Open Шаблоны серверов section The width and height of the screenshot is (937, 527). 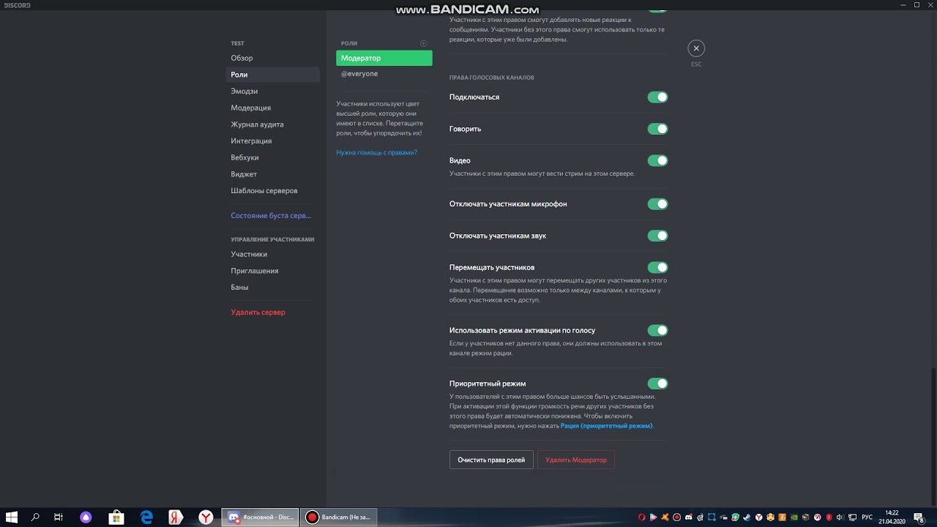(272, 190)
